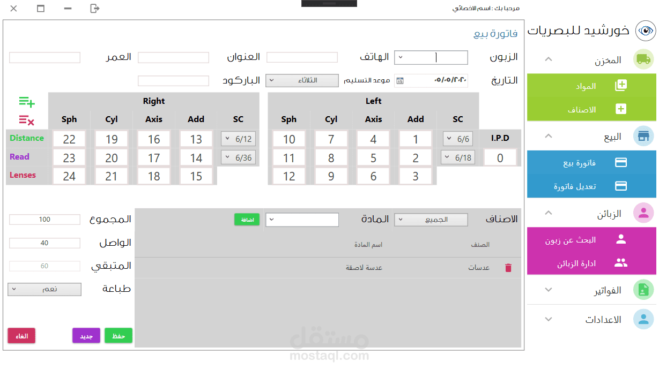Open the الزبون customer combo box
This screenshot has width=659, height=370.
point(431,57)
